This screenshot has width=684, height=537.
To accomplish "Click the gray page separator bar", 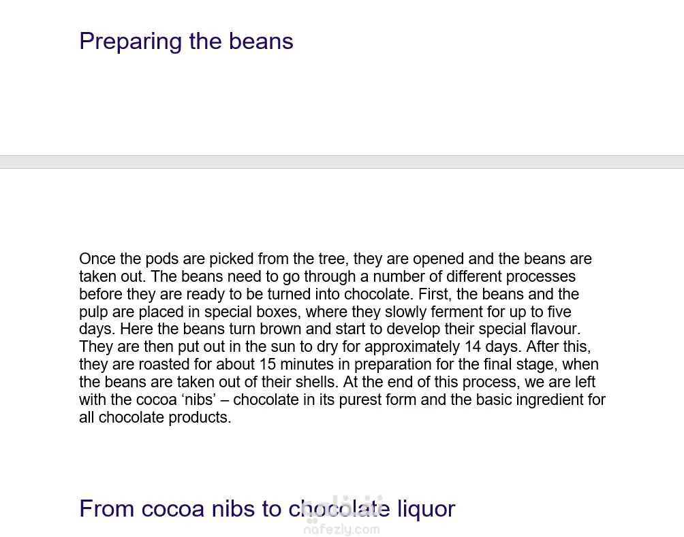I will (x=342, y=161).
